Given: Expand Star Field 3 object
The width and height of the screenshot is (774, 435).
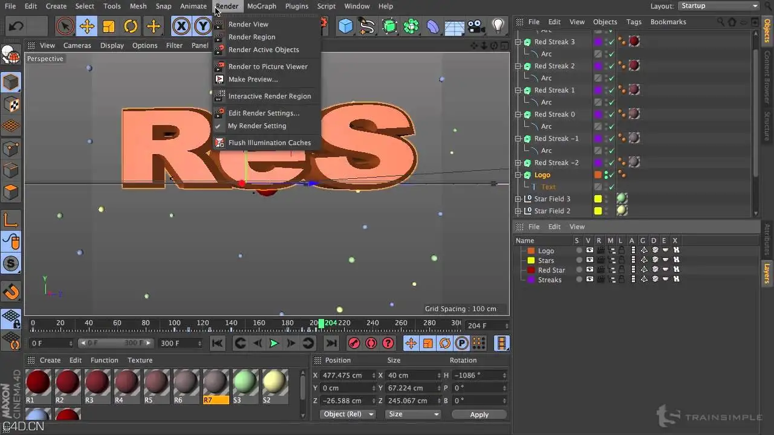Looking at the screenshot, I should pyautogui.click(x=518, y=199).
